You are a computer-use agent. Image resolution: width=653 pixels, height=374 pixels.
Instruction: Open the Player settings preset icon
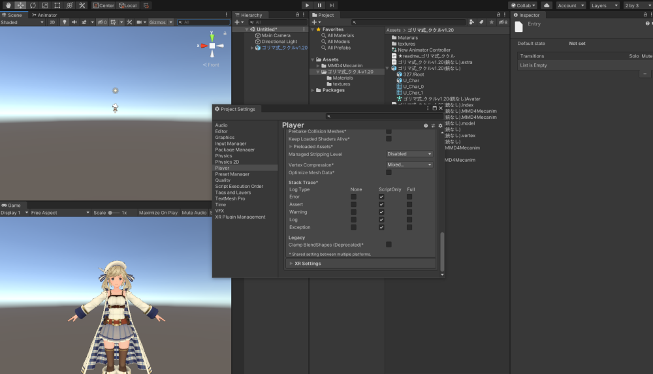pyautogui.click(x=433, y=125)
